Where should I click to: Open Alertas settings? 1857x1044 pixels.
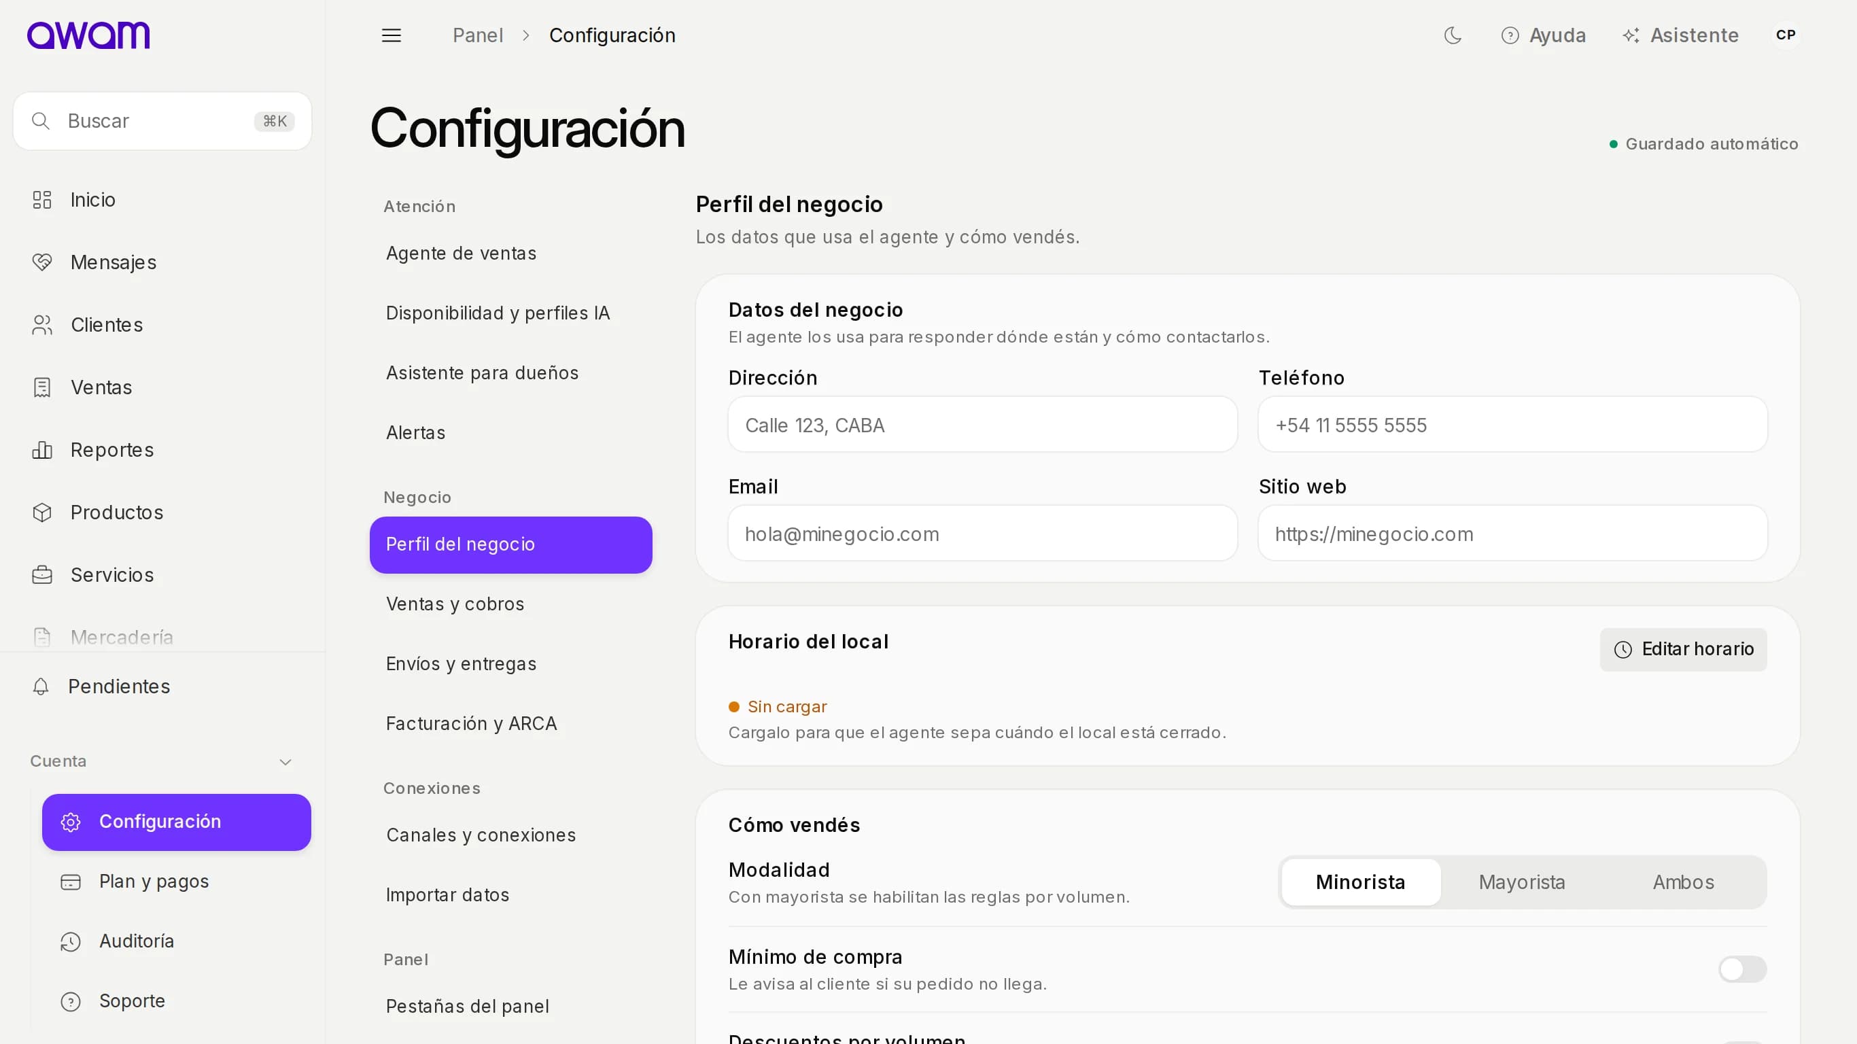coord(510,434)
